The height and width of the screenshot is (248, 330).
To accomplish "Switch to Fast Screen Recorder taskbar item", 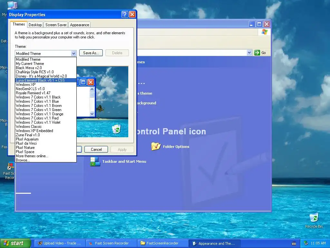I will click(112, 243).
